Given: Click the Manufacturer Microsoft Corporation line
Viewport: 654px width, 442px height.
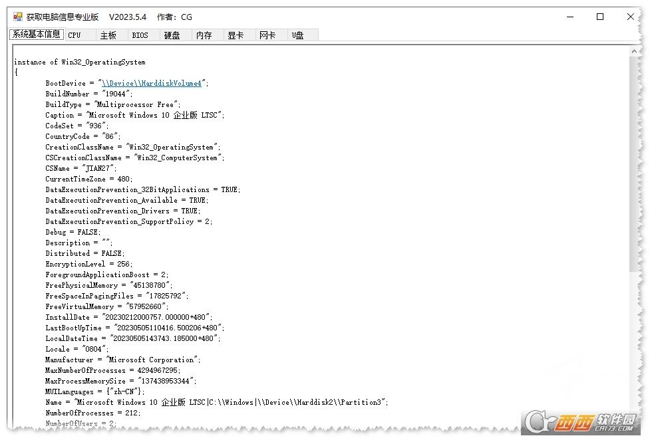Looking at the screenshot, I should pos(123,360).
